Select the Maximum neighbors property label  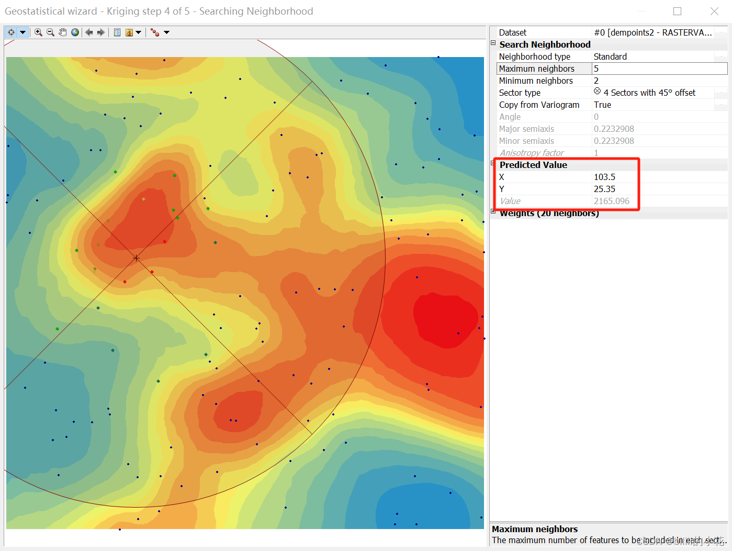pos(536,69)
